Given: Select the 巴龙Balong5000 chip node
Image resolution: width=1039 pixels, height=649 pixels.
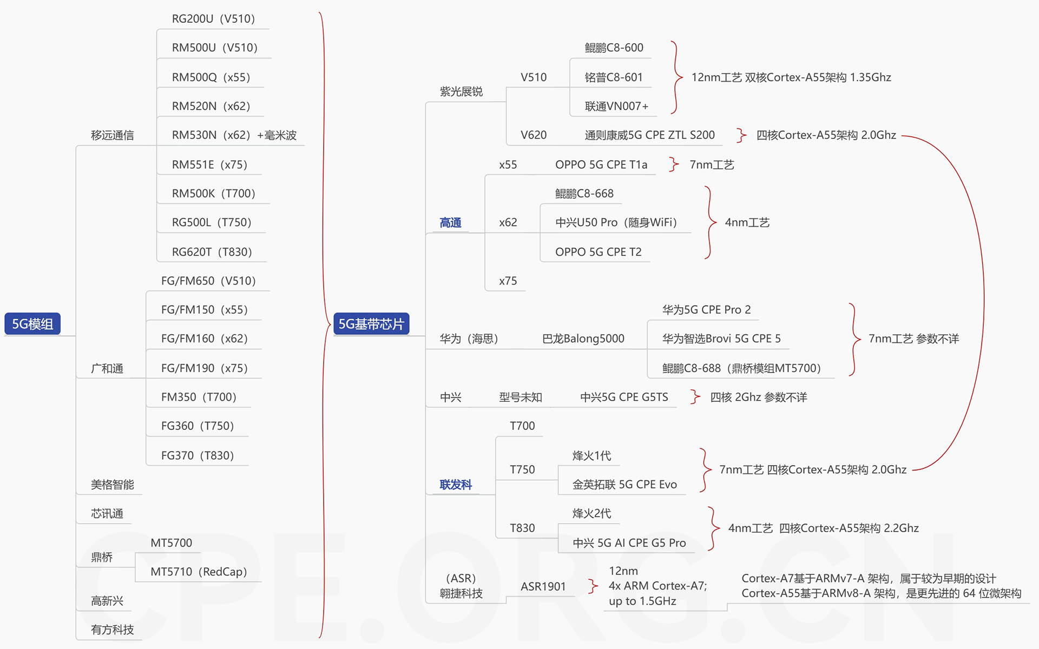Looking at the screenshot, I should coord(583,339).
